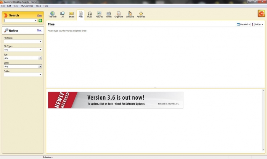The width and height of the screenshot is (267, 159).
Task: Open the Detailed view dropdown
Action: point(243,24)
